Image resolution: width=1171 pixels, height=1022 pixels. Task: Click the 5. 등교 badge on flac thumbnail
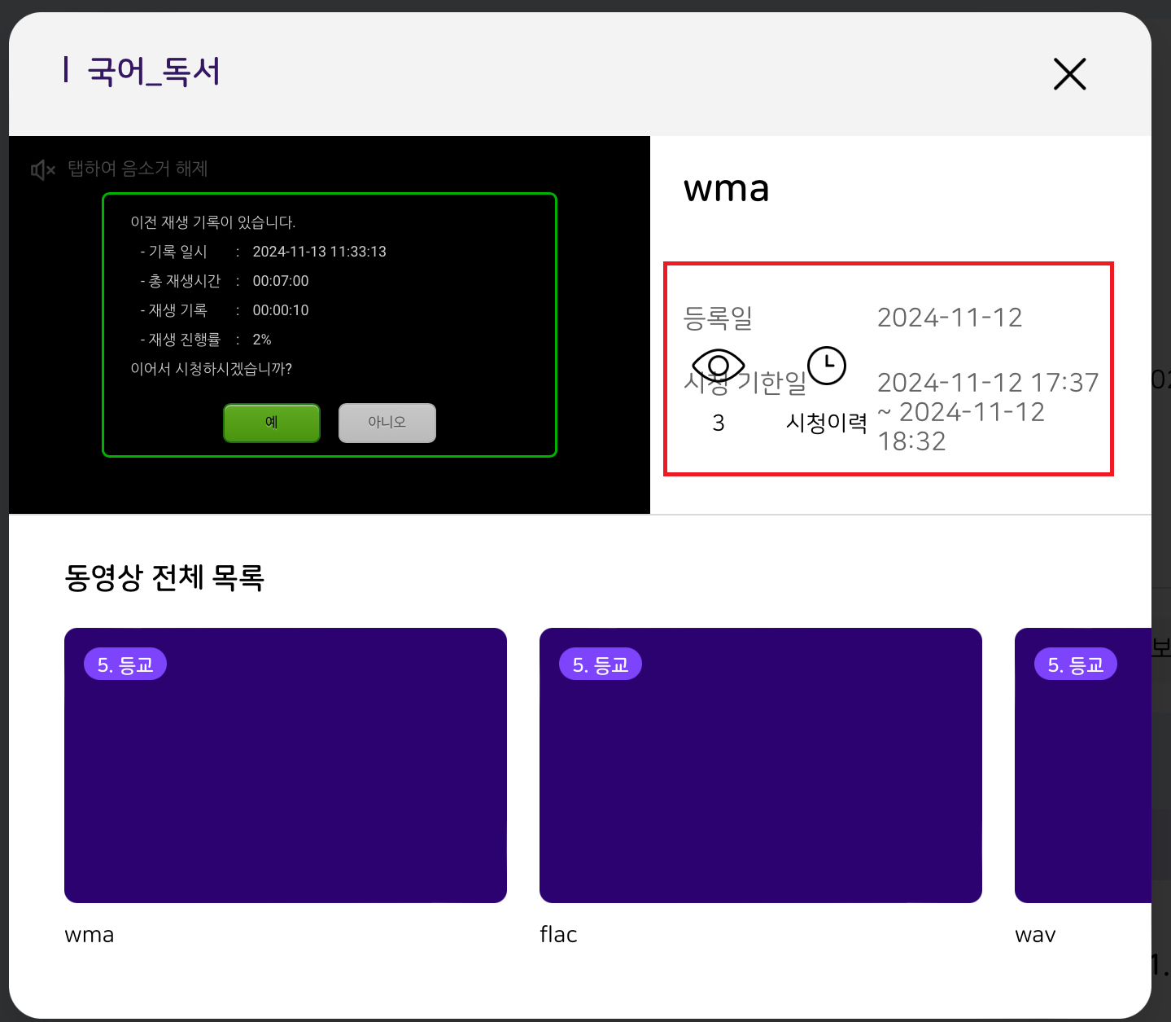click(x=601, y=665)
